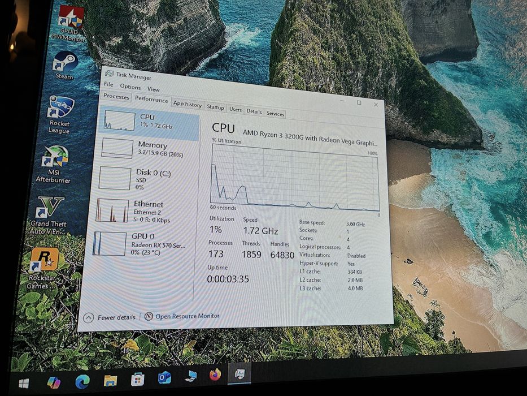527x396 pixels.
Task: Click the 64830 handles value
Action: click(x=282, y=255)
